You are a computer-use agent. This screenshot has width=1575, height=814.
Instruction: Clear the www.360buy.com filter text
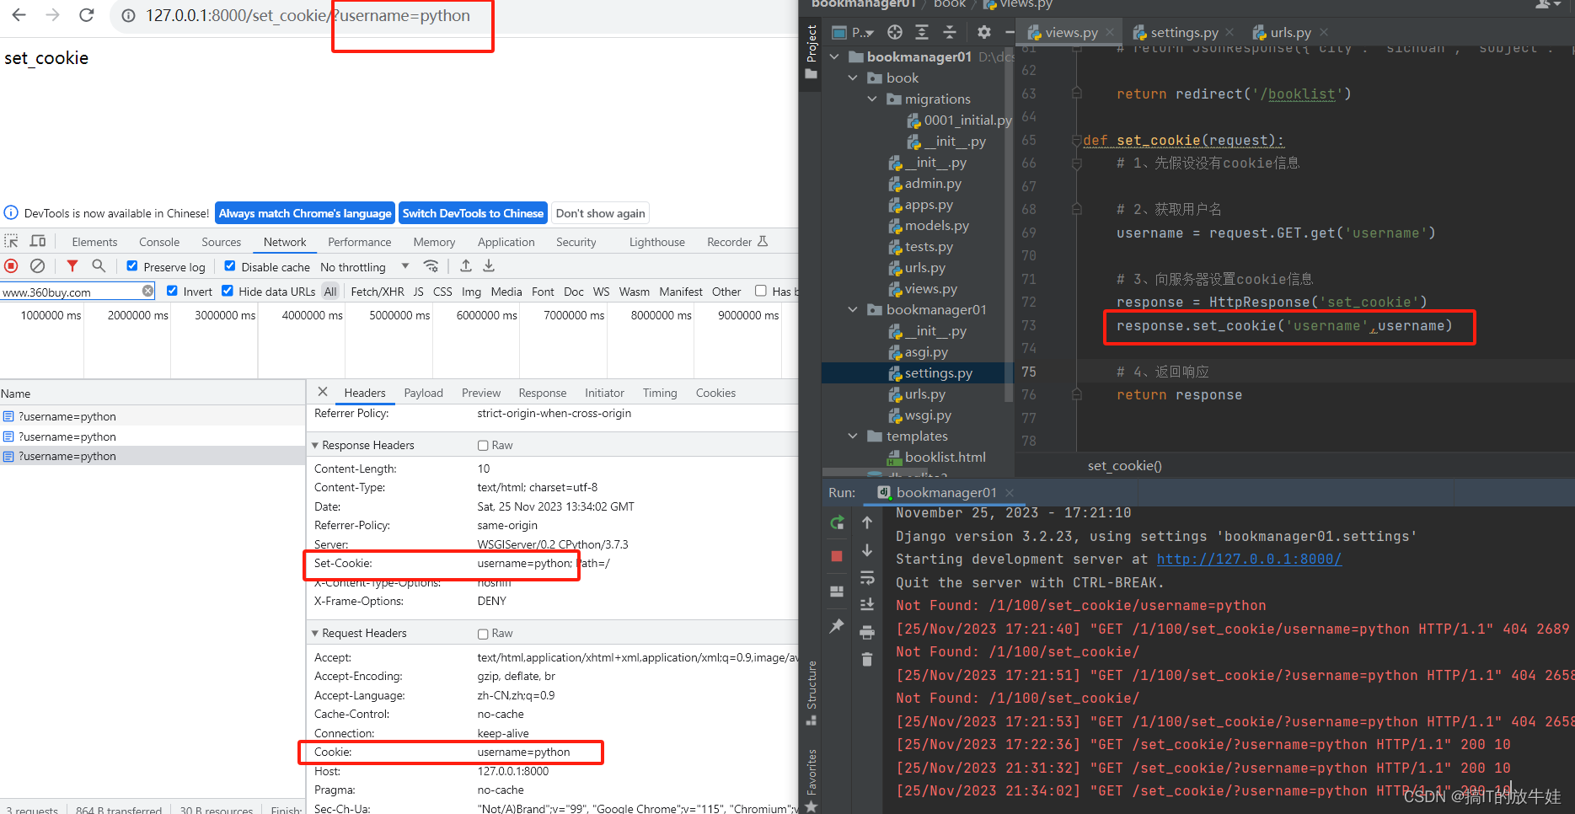[x=148, y=291]
